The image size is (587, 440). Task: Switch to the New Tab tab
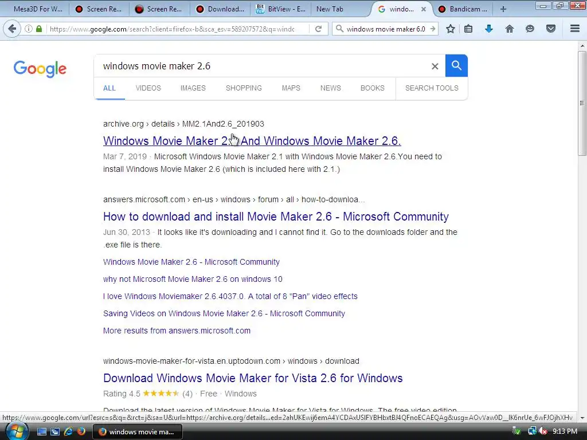tap(330, 9)
